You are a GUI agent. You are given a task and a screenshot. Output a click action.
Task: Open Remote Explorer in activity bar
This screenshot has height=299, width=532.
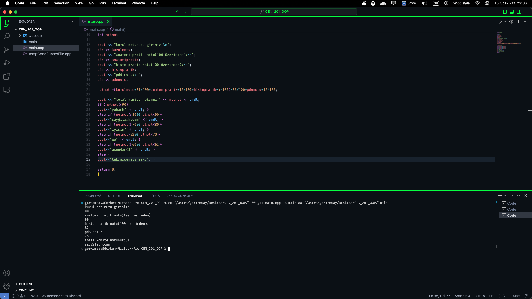(7, 90)
